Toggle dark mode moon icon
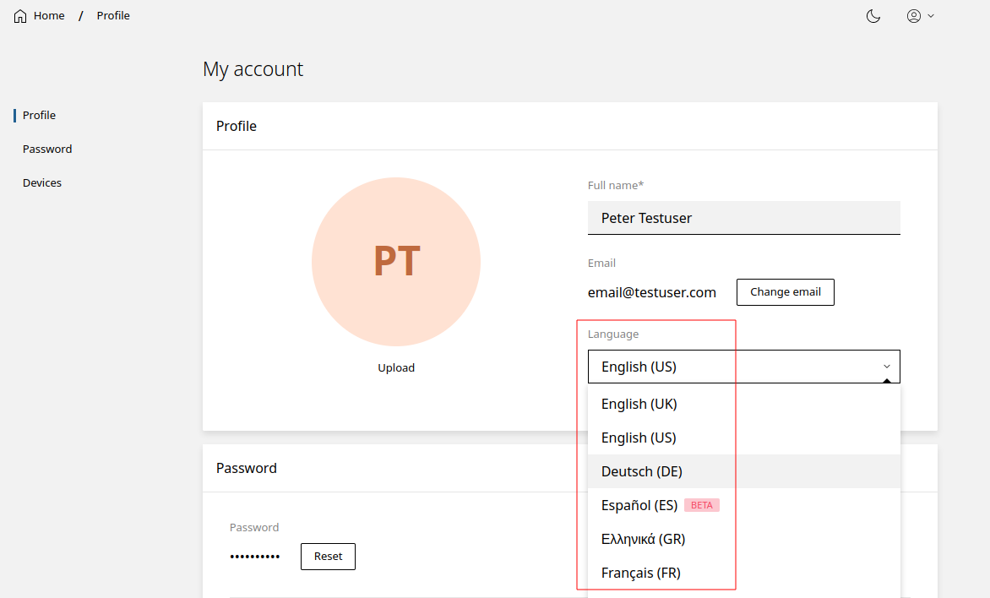 pyautogui.click(x=873, y=16)
